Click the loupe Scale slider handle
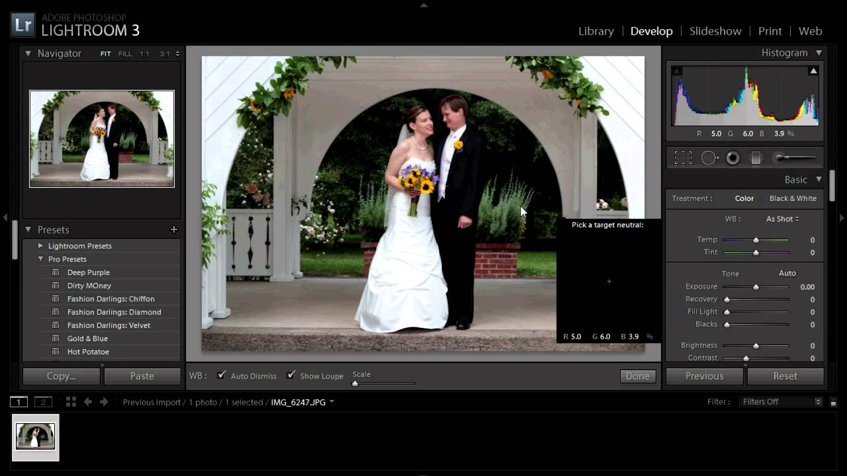This screenshot has height=476, width=847. tap(355, 383)
